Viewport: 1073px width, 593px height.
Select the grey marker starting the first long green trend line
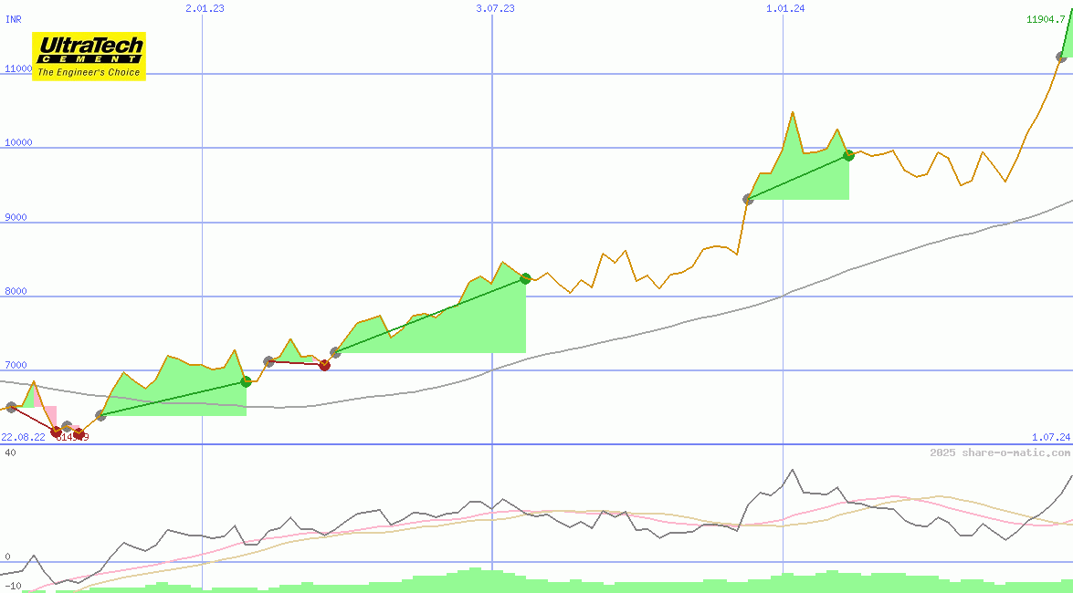pyautogui.click(x=100, y=415)
